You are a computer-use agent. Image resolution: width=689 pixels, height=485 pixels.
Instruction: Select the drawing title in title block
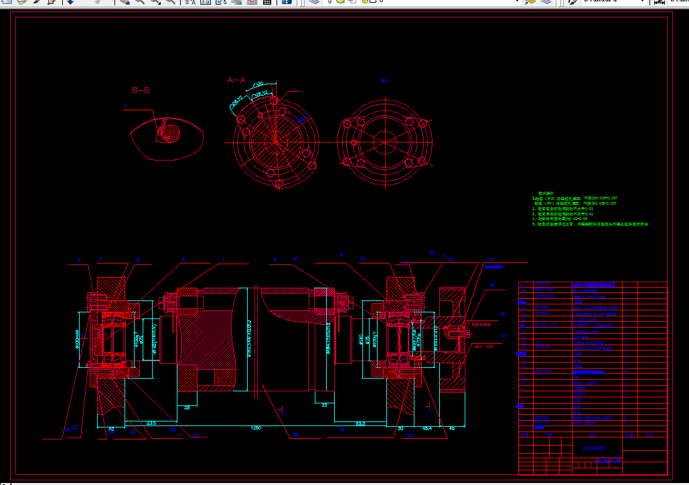click(x=594, y=449)
